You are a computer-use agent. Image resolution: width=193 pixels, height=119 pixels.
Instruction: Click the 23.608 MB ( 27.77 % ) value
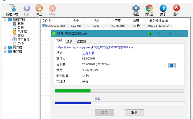tap(96, 64)
